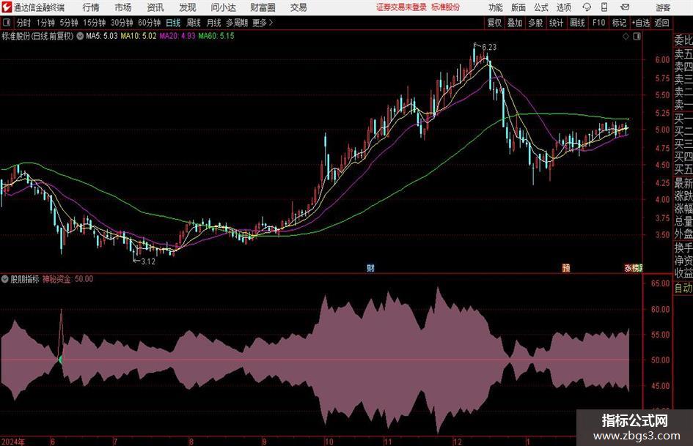The height and width of the screenshot is (446, 693).
Task: Click the 3.12 low price label
Action: coord(148,261)
